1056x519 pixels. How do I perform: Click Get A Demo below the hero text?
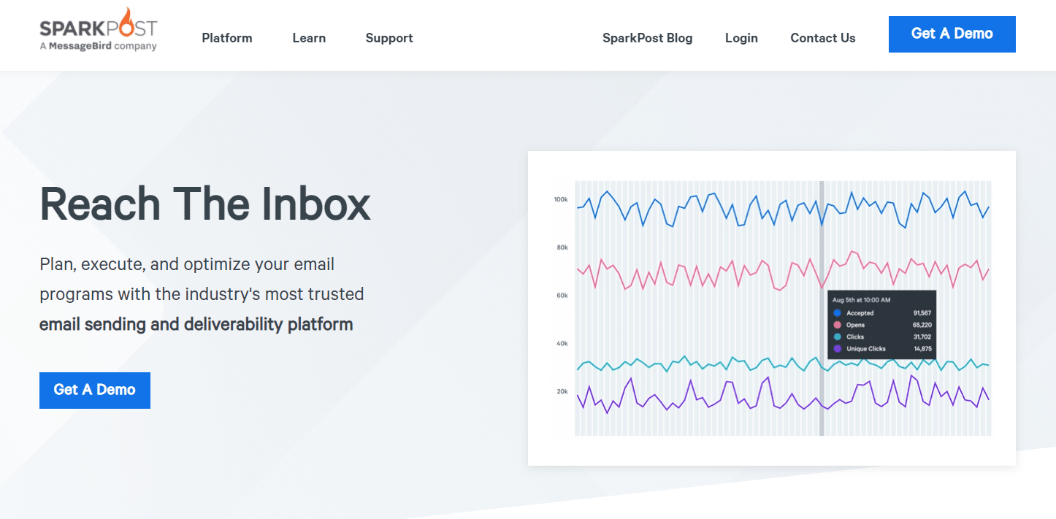95,390
